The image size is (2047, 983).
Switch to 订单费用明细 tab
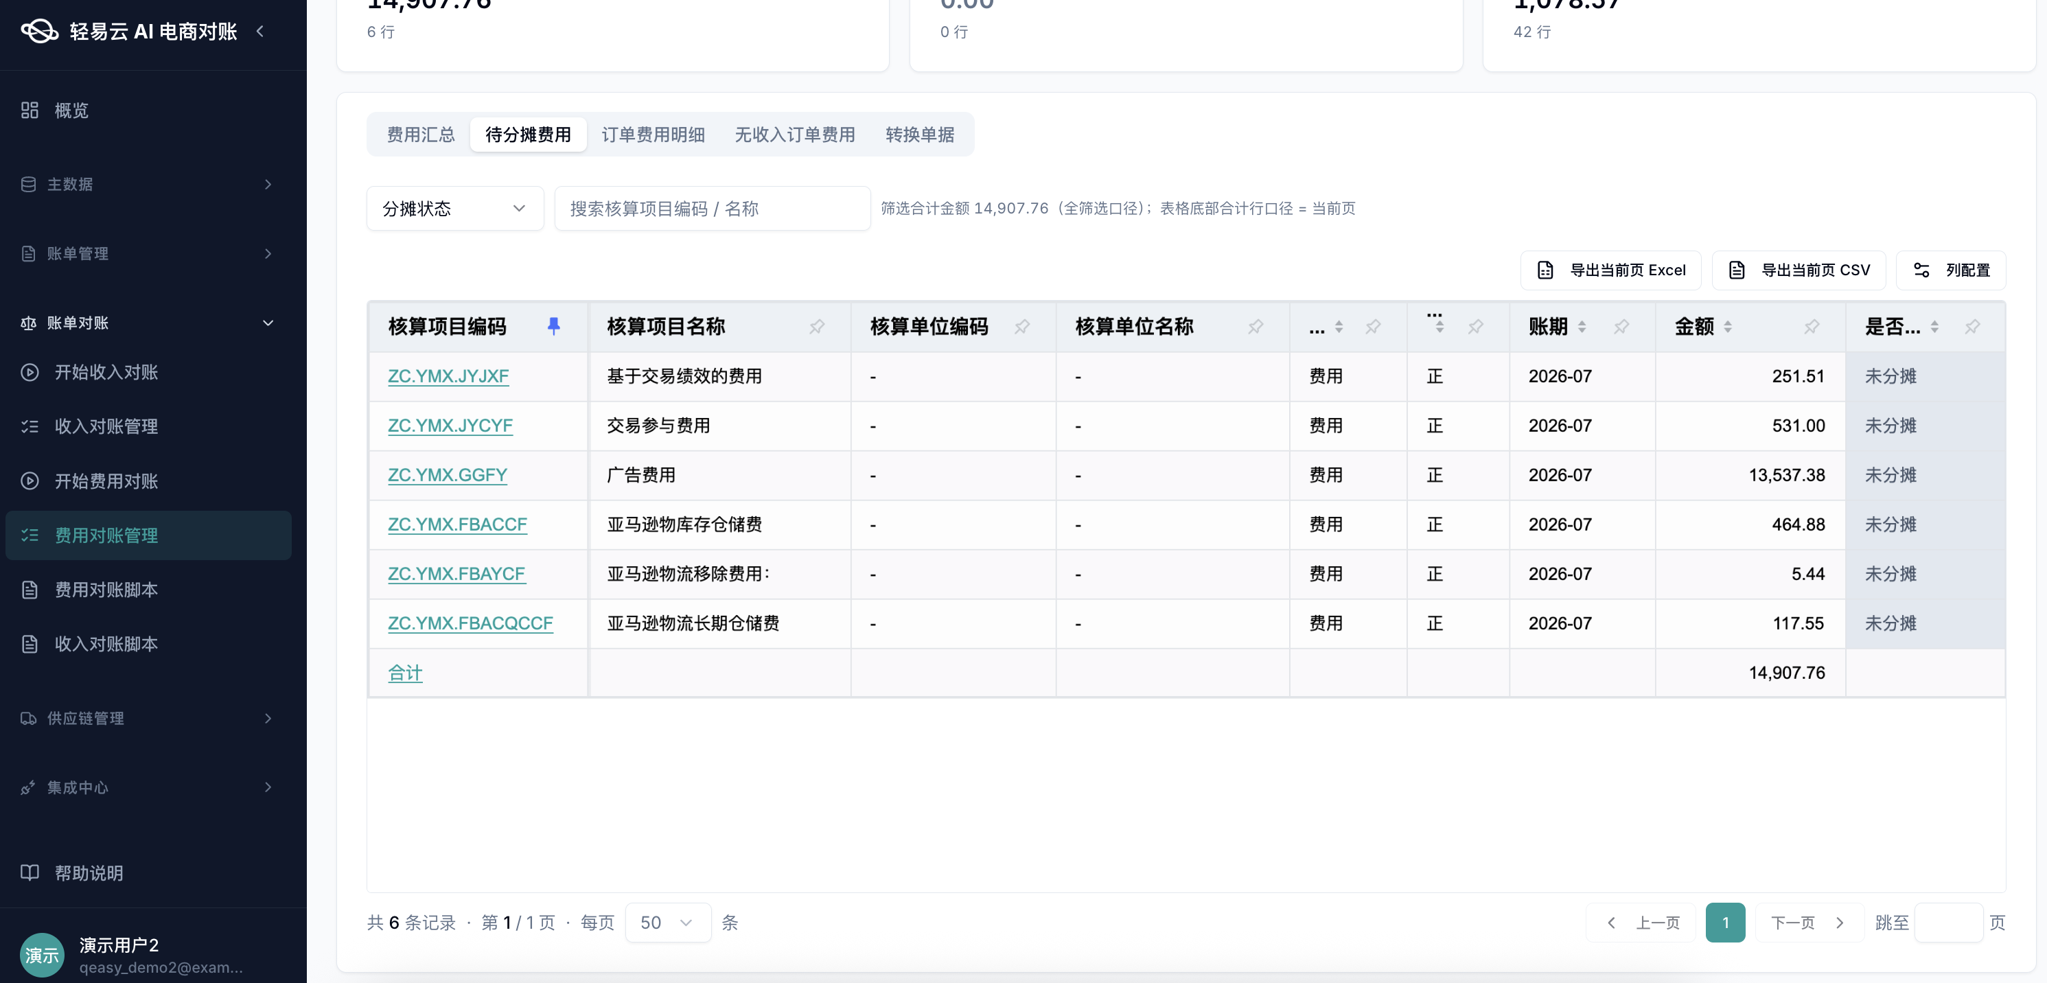[654, 135]
